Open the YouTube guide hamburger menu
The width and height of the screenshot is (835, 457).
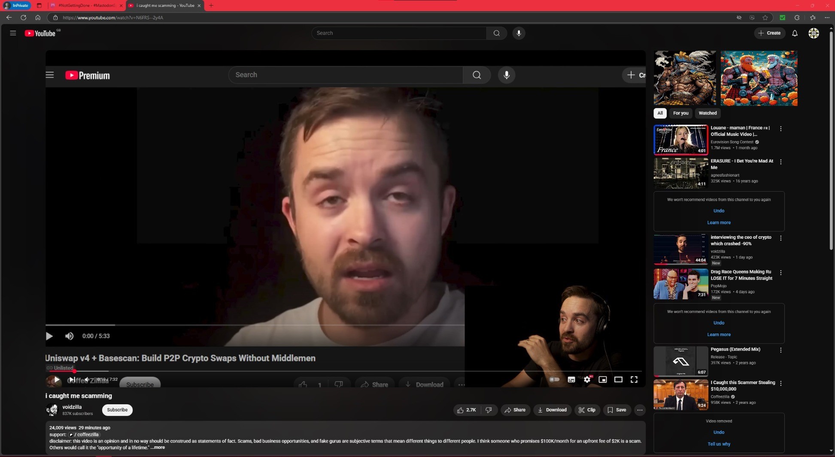point(13,33)
